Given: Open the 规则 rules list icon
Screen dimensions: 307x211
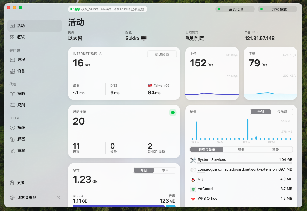Looking at the screenshot, I should coord(12,105).
